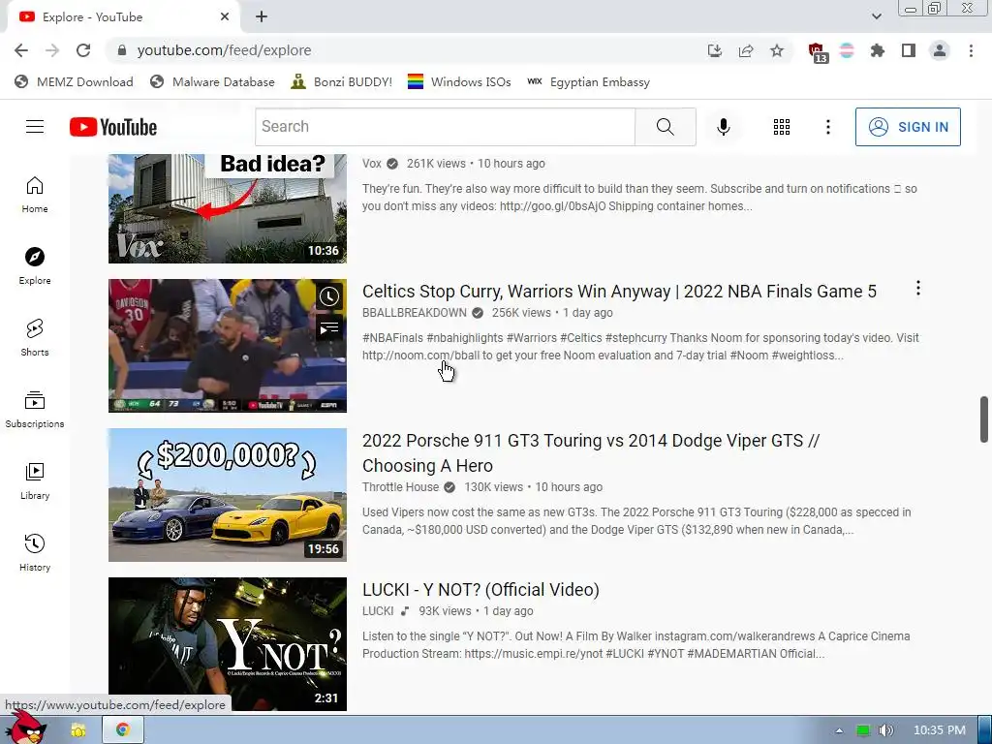Open file explorer in taskbar
The image size is (992, 744).
point(78,730)
